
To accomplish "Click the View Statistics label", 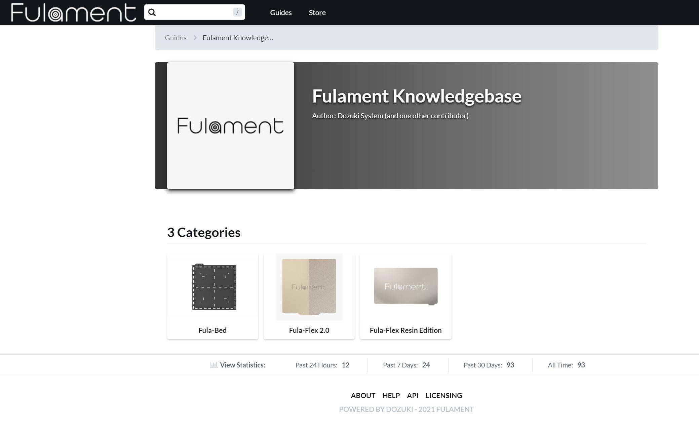I will [242, 365].
